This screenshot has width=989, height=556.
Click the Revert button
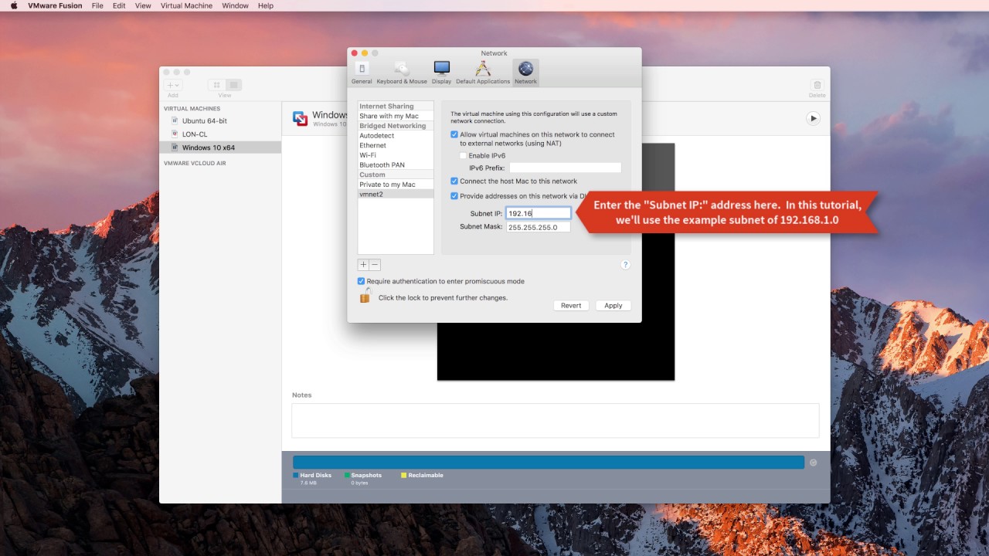pos(571,306)
